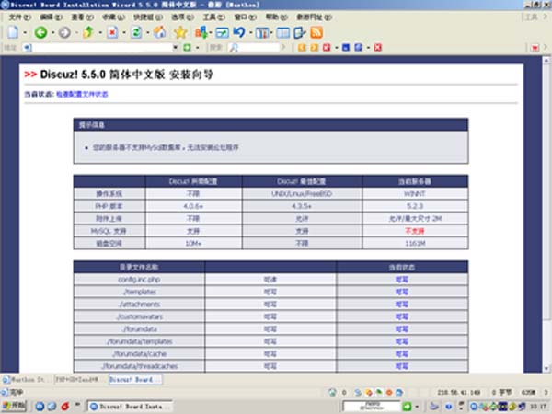552x414 pixels.
Task: Click the orange RSS feed icon
Action: pyautogui.click(x=316, y=32)
